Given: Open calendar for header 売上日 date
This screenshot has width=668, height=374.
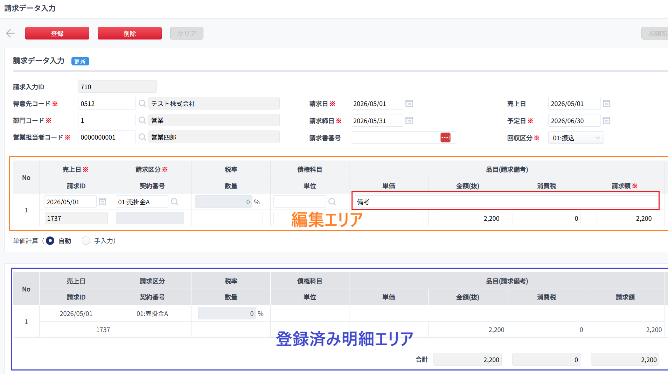Looking at the screenshot, I should click(x=607, y=104).
